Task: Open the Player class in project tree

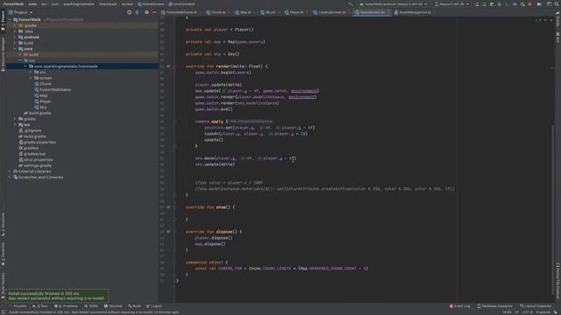Action: 43,101
